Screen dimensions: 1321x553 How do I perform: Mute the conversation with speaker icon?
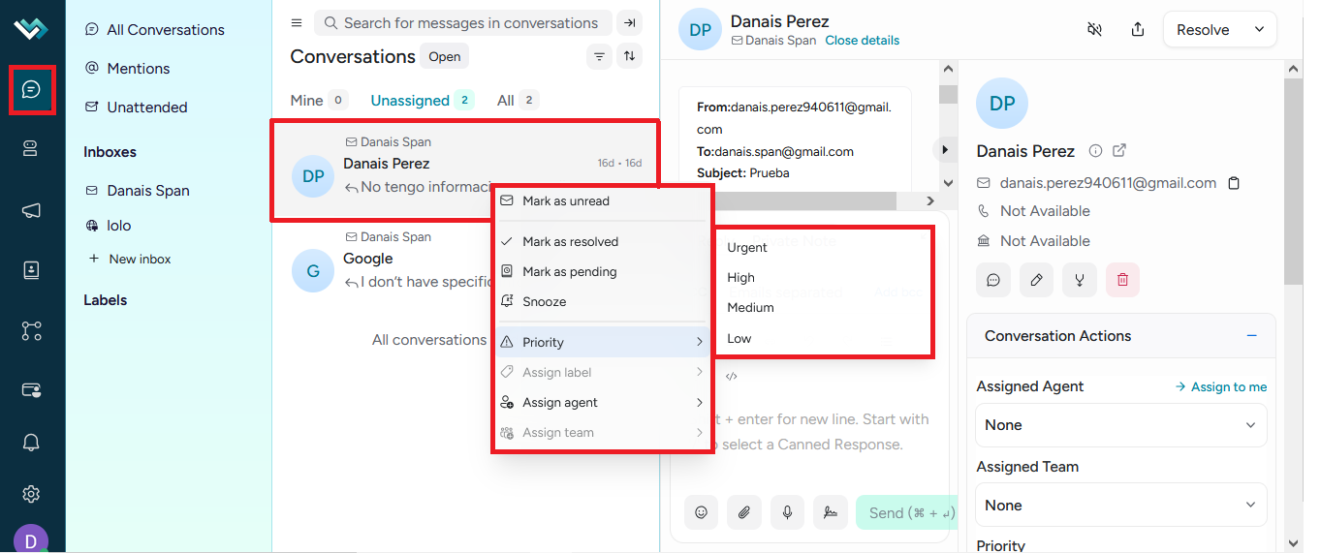(x=1095, y=30)
